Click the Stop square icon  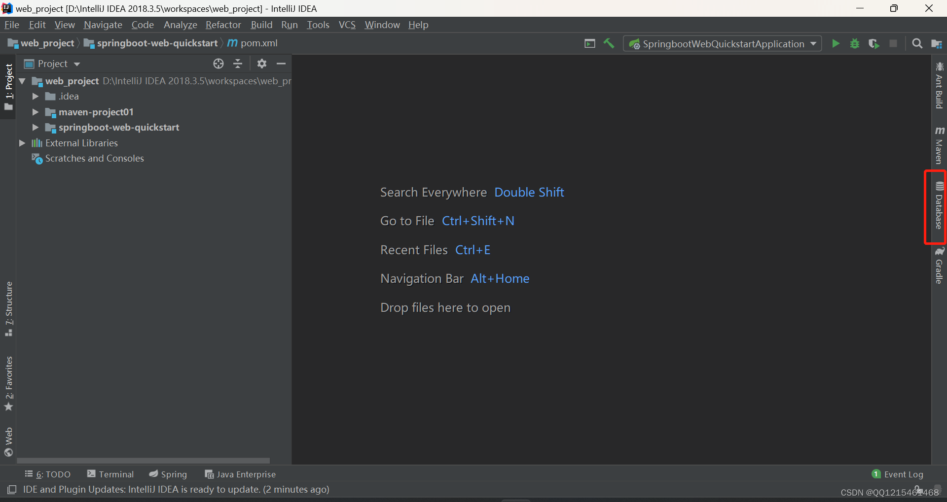pyautogui.click(x=893, y=44)
